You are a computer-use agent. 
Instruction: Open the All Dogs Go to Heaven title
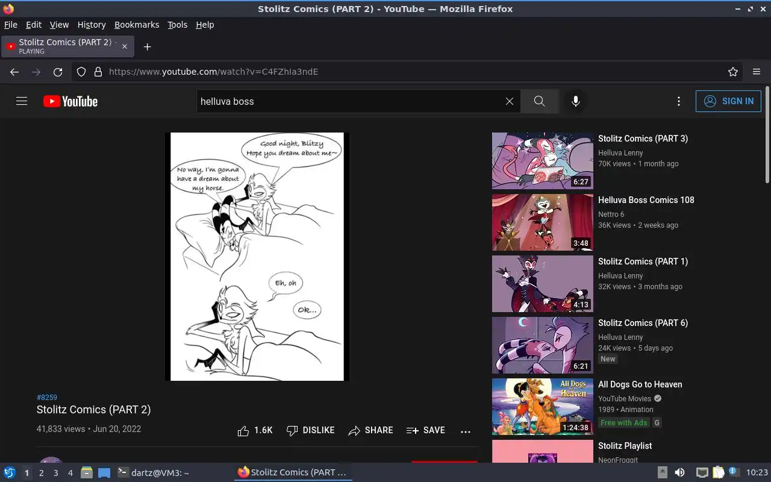tap(640, 384)
